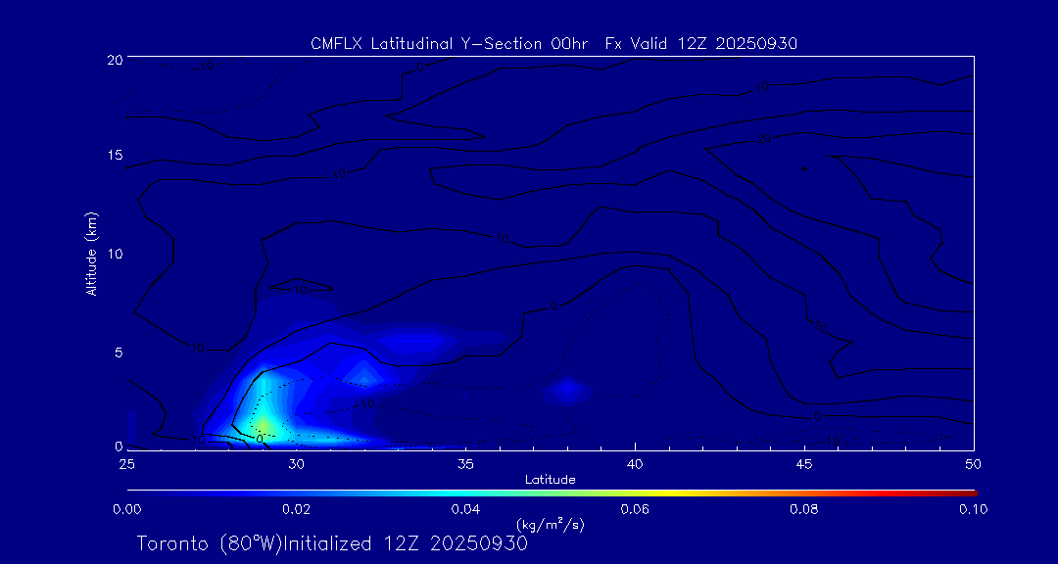The height and width of the screenshot is (564, 1058).
Task: Click the 0.08 colorbar tick label
Action: click(804, 509)
